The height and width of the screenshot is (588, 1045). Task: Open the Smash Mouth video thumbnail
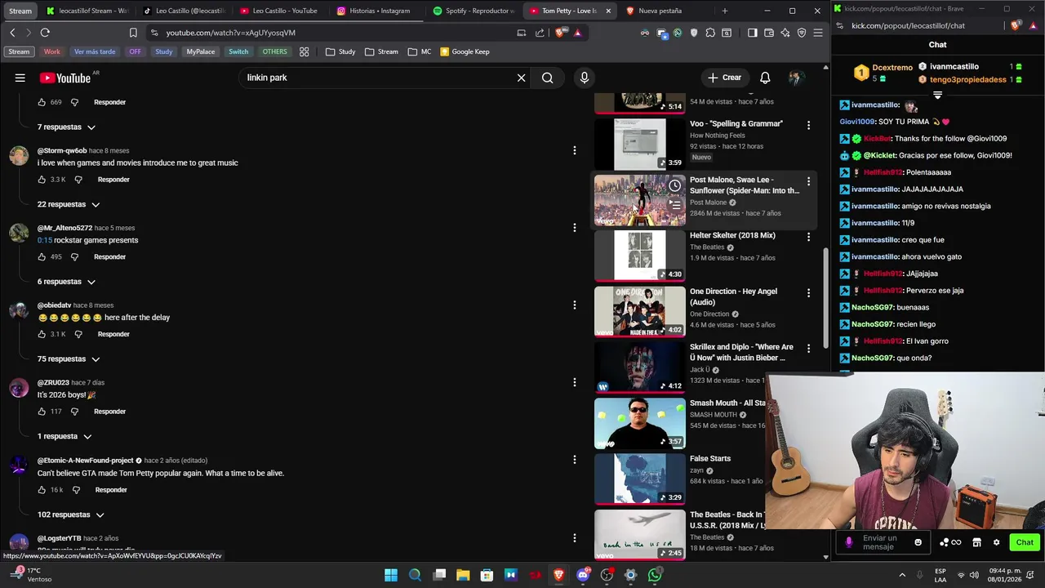pyautogui.click(x=639, y=423)
